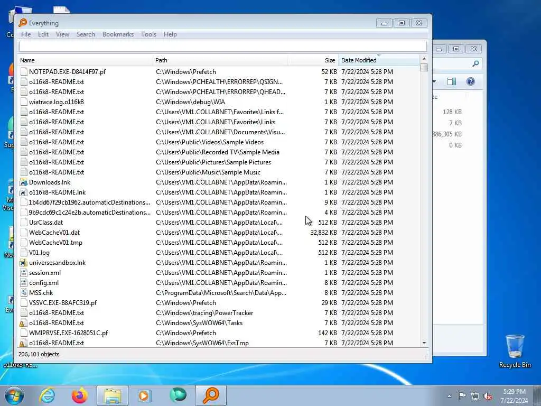Screen dimensions: 541x406
Task: Switch to Windows Explorer on the taskbar
Action: coord(113,395)
